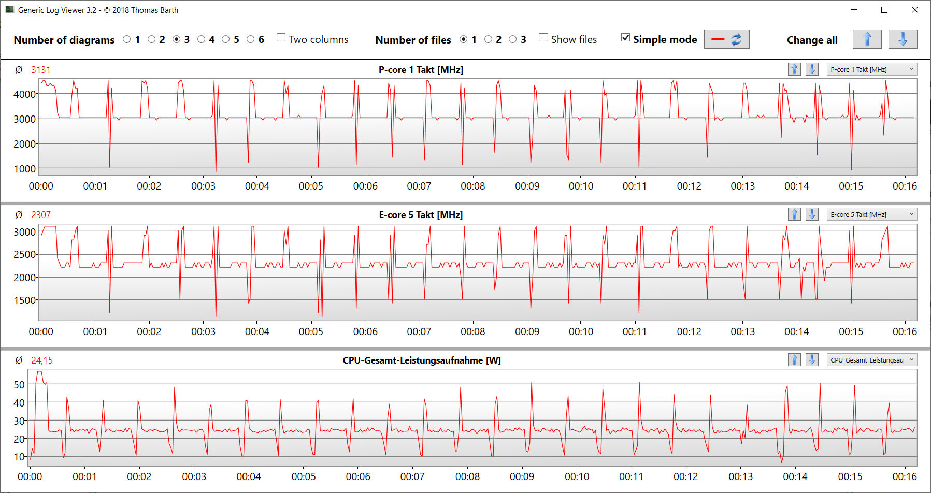Close the Generic Log Viewer window
This screenshot has width=931, height=493.
click(x=914, y=10)
